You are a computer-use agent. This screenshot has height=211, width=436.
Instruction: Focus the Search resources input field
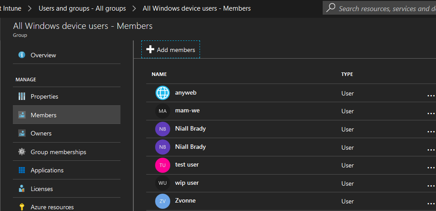[x=387, y=8]
